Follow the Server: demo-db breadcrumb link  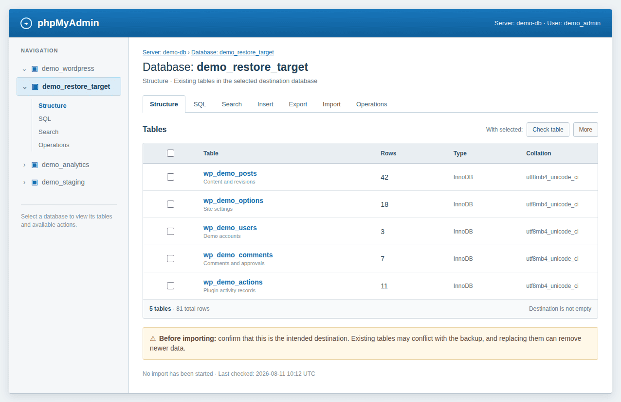pos(164,52)
